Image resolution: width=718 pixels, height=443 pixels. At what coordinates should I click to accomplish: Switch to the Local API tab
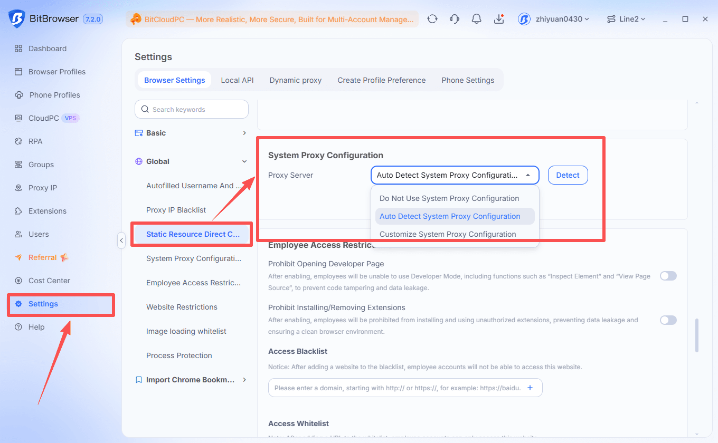click(x=237, y=80)
